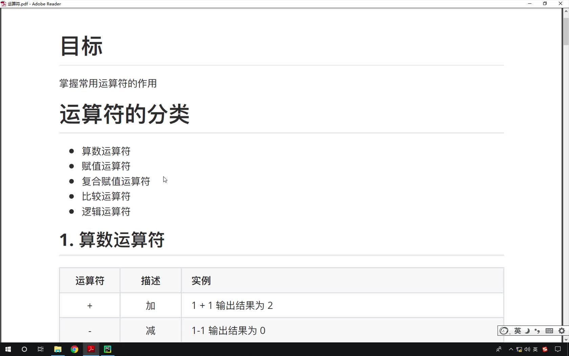The height and width of the screenshot is (356, 569).
Task: Toggle 英 Chinese/English mode on IME bar
Action: pos(518,331)
